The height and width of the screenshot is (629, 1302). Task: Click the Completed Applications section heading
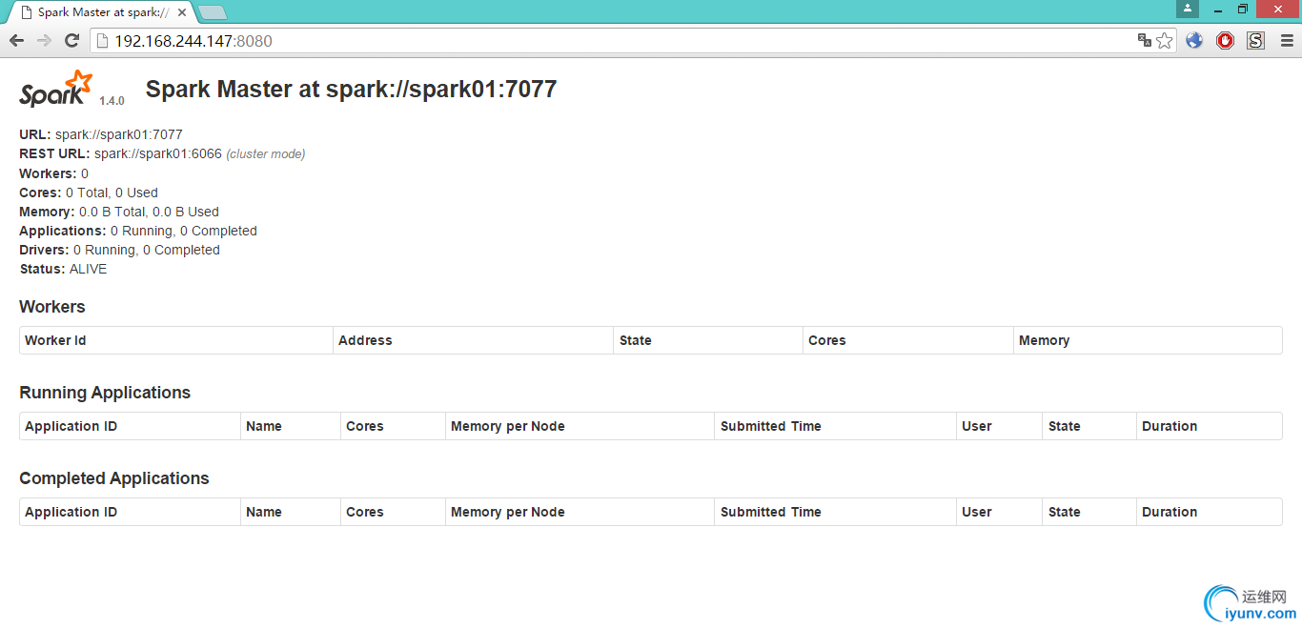114,478
